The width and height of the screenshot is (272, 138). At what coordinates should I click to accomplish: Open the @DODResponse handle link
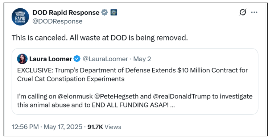pyautogui.click(x=57, y=21)
